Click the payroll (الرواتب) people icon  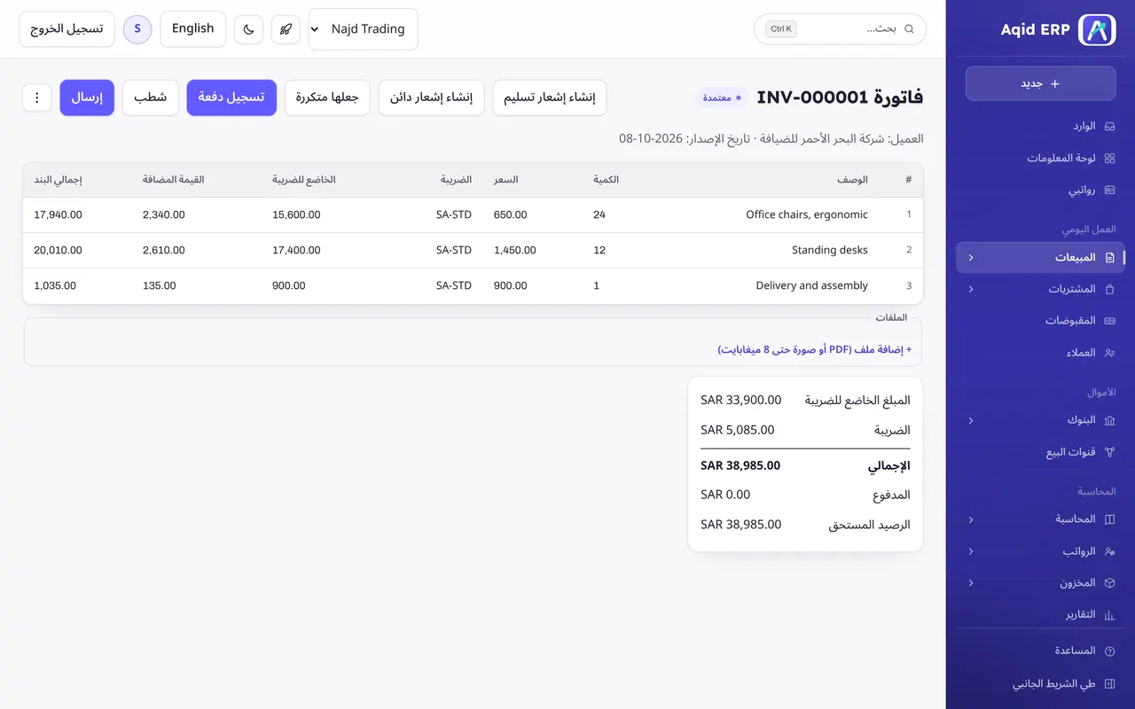point(1109,551)
